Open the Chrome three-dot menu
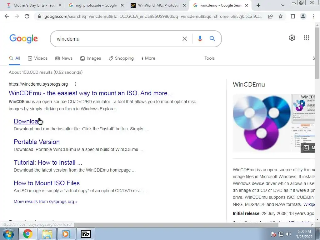This screenshot has width=320, height=240. 313,16
